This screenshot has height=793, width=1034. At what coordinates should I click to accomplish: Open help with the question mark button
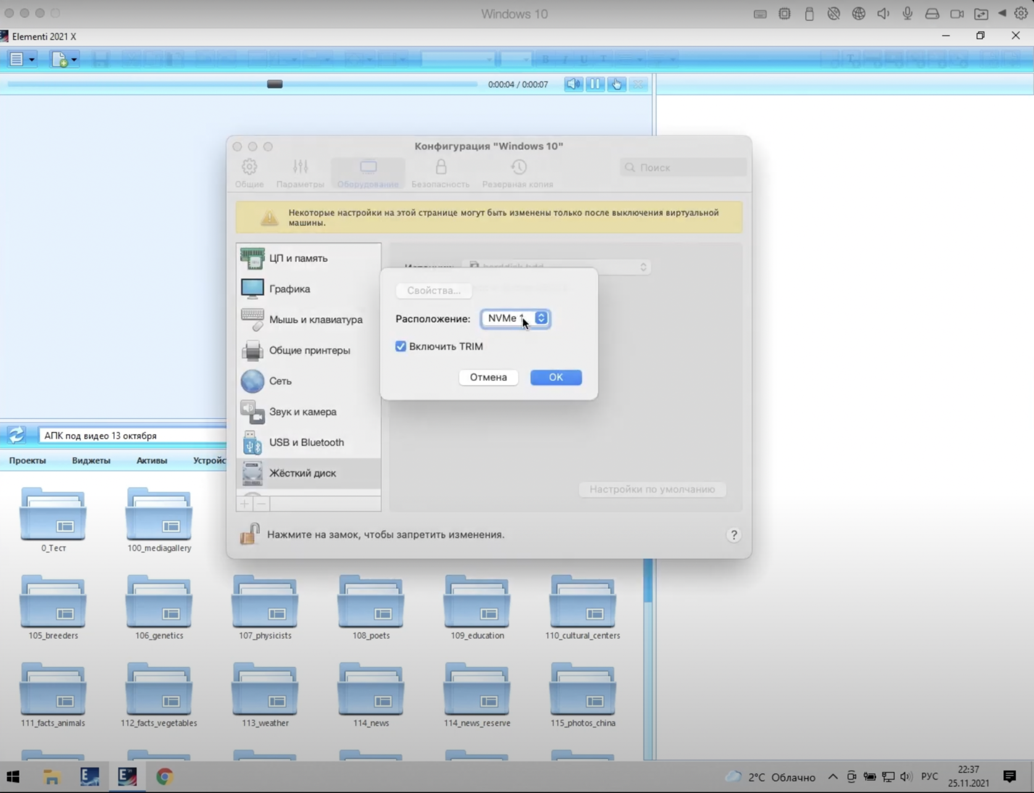click(x=733, y=535)
